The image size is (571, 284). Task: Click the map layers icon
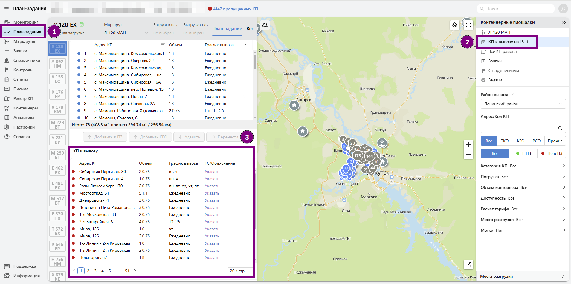click(x=454, y=25)
